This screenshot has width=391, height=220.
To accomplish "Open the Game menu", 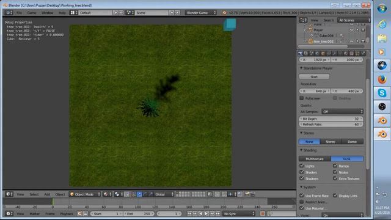I will coord(32,13).
